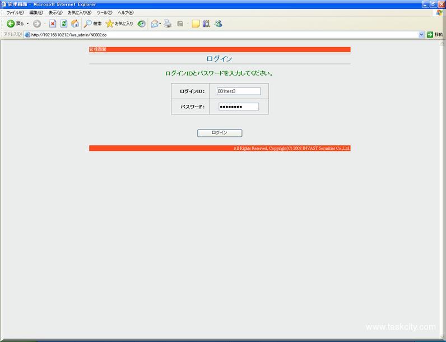The width and height of the screenshot is (446, 342).
Task: Open Favorites (お気に入り) star in toolbar
Action: click(119, 24)
